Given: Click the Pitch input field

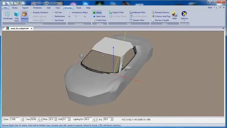Looking at the screenshot, I should pyautogui.click(x=51, y=119).
